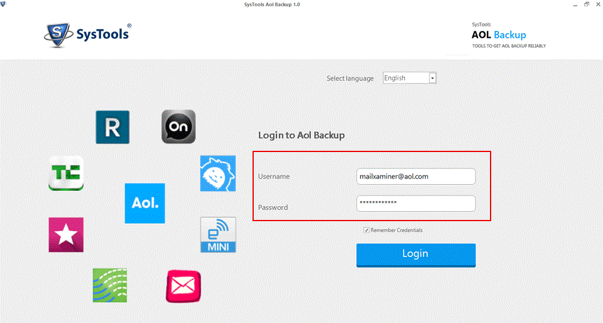Click the 'Login to Aol Backup' heading
The width and height of the screenshot is (603, 323).
coord(301,135)
